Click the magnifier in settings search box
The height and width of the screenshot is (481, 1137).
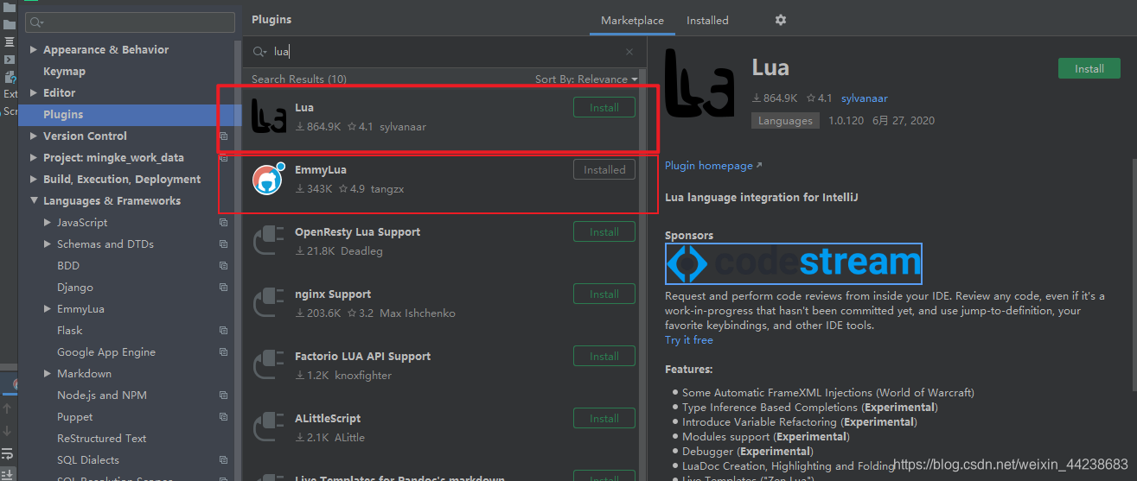tap(35, 22)
